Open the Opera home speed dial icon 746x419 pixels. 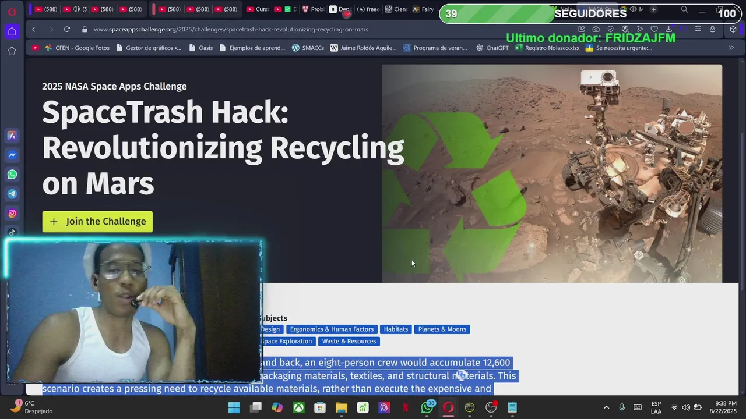[12, 31]
